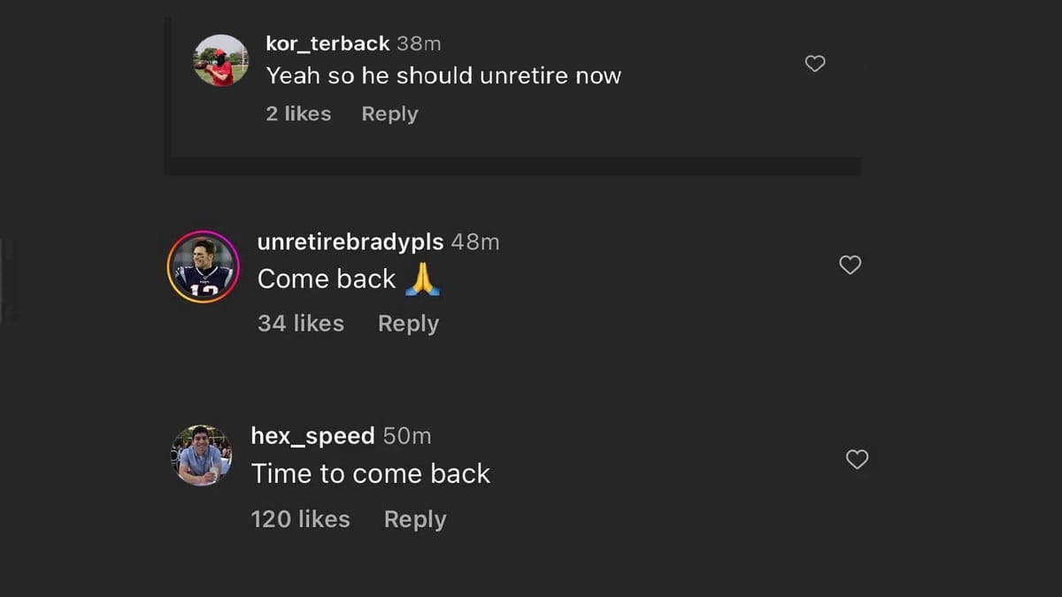Reply to kor_terback's comment
Viewport: 1062px width, 597px height.
click(x=389, y=114)
